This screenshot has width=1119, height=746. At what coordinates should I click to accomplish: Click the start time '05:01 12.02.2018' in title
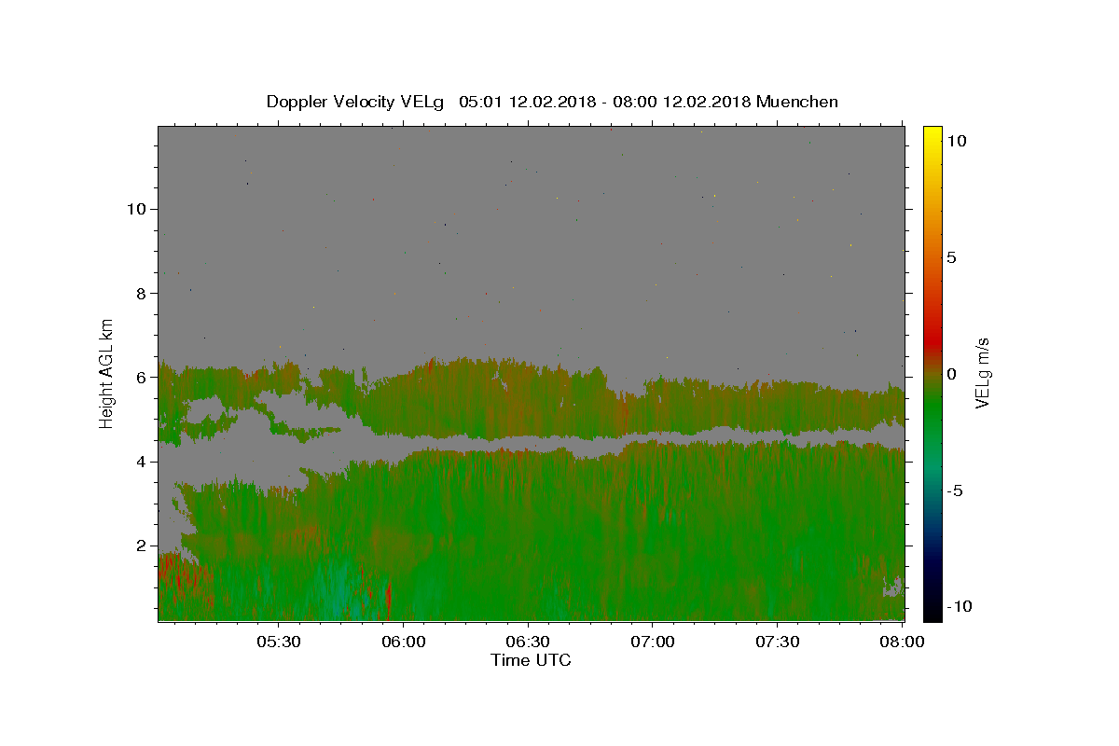(527, 102)
